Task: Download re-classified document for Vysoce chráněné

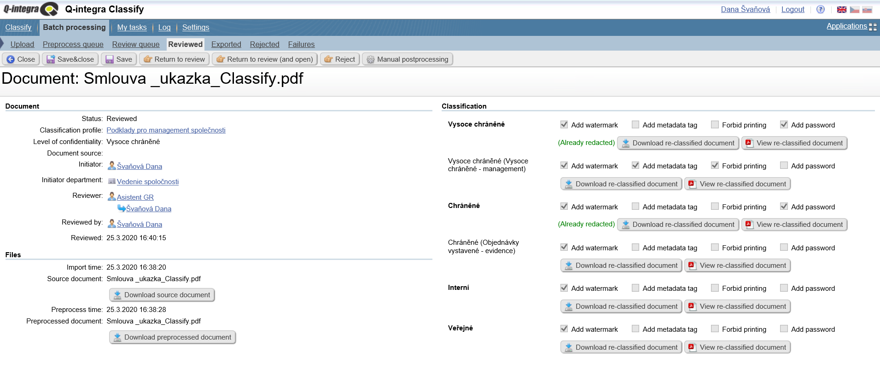Action: click(x=678, y=143)
